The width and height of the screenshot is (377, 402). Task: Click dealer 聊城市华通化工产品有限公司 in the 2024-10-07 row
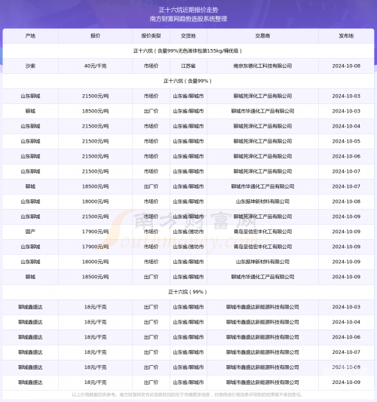[x=262, y=186]
